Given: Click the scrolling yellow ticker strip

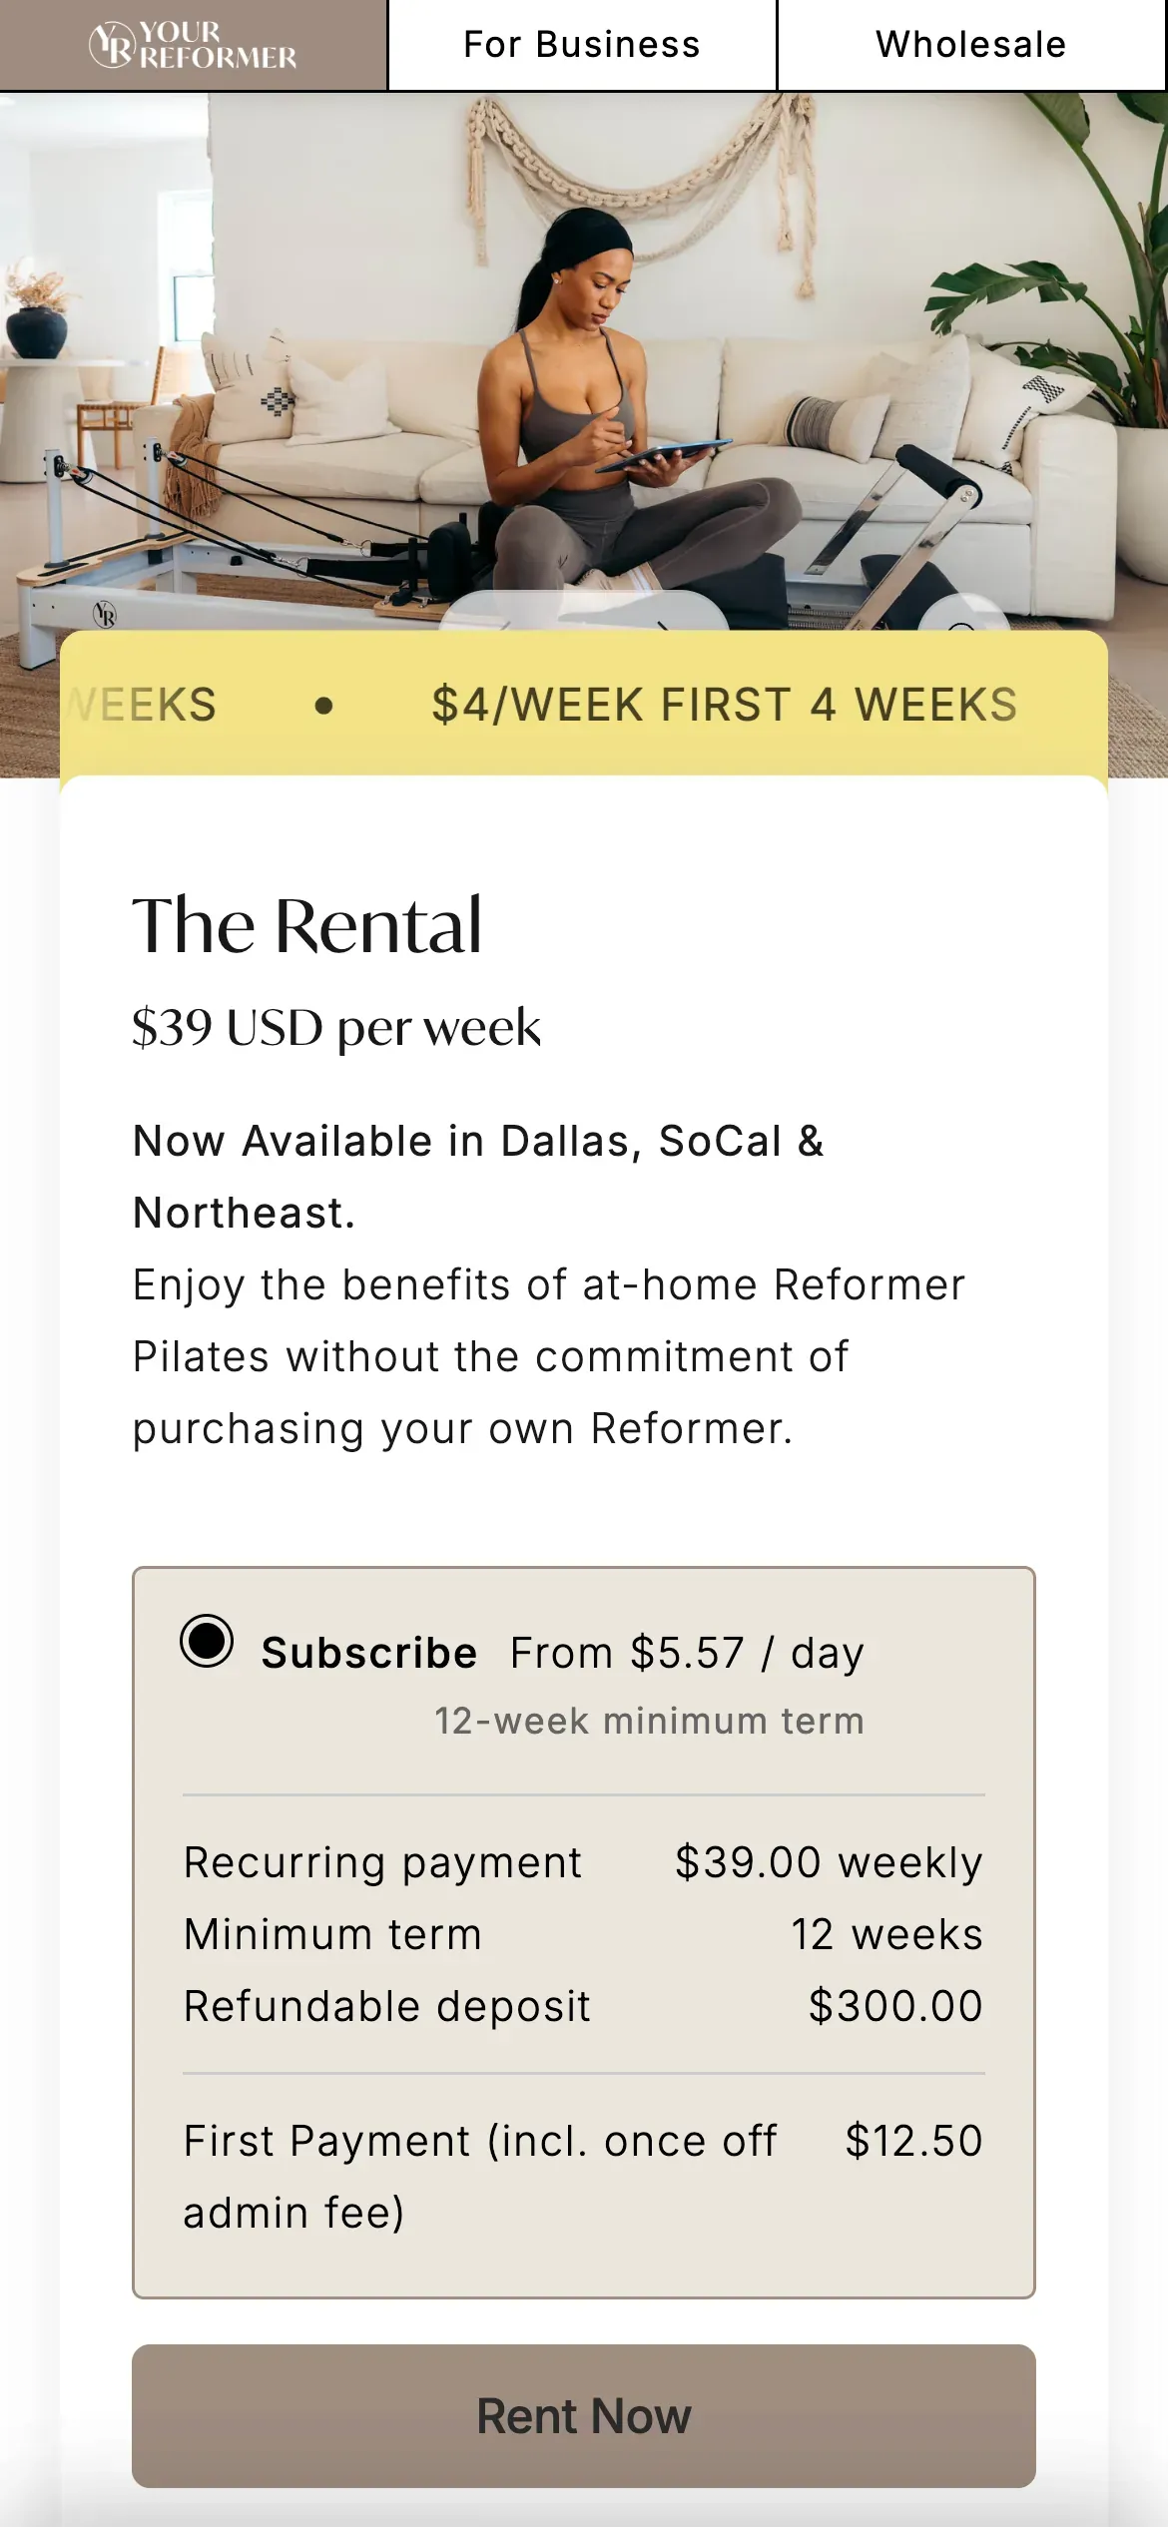Looking at the screenshot, I should pos(583,705).
